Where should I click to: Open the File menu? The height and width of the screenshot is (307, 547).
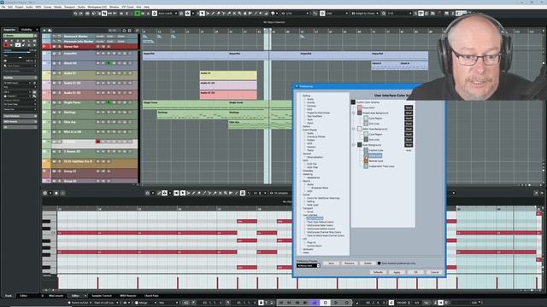tap(3, 7)
